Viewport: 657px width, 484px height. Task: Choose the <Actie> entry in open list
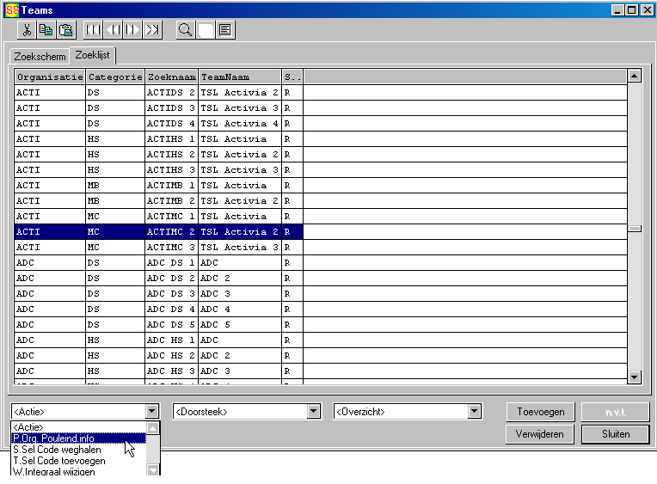78,427
